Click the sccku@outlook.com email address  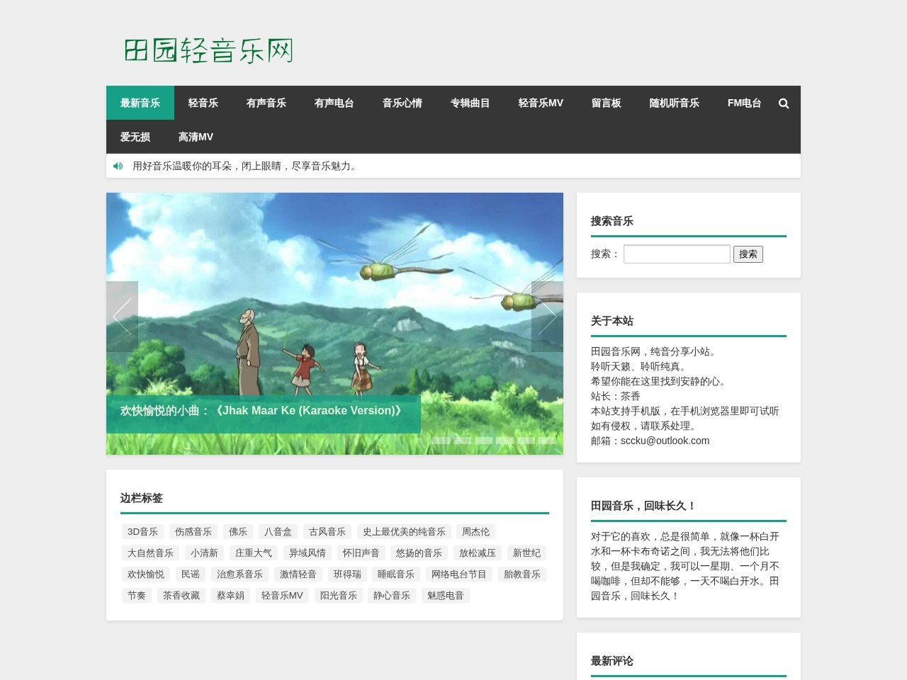coord(665,441)
